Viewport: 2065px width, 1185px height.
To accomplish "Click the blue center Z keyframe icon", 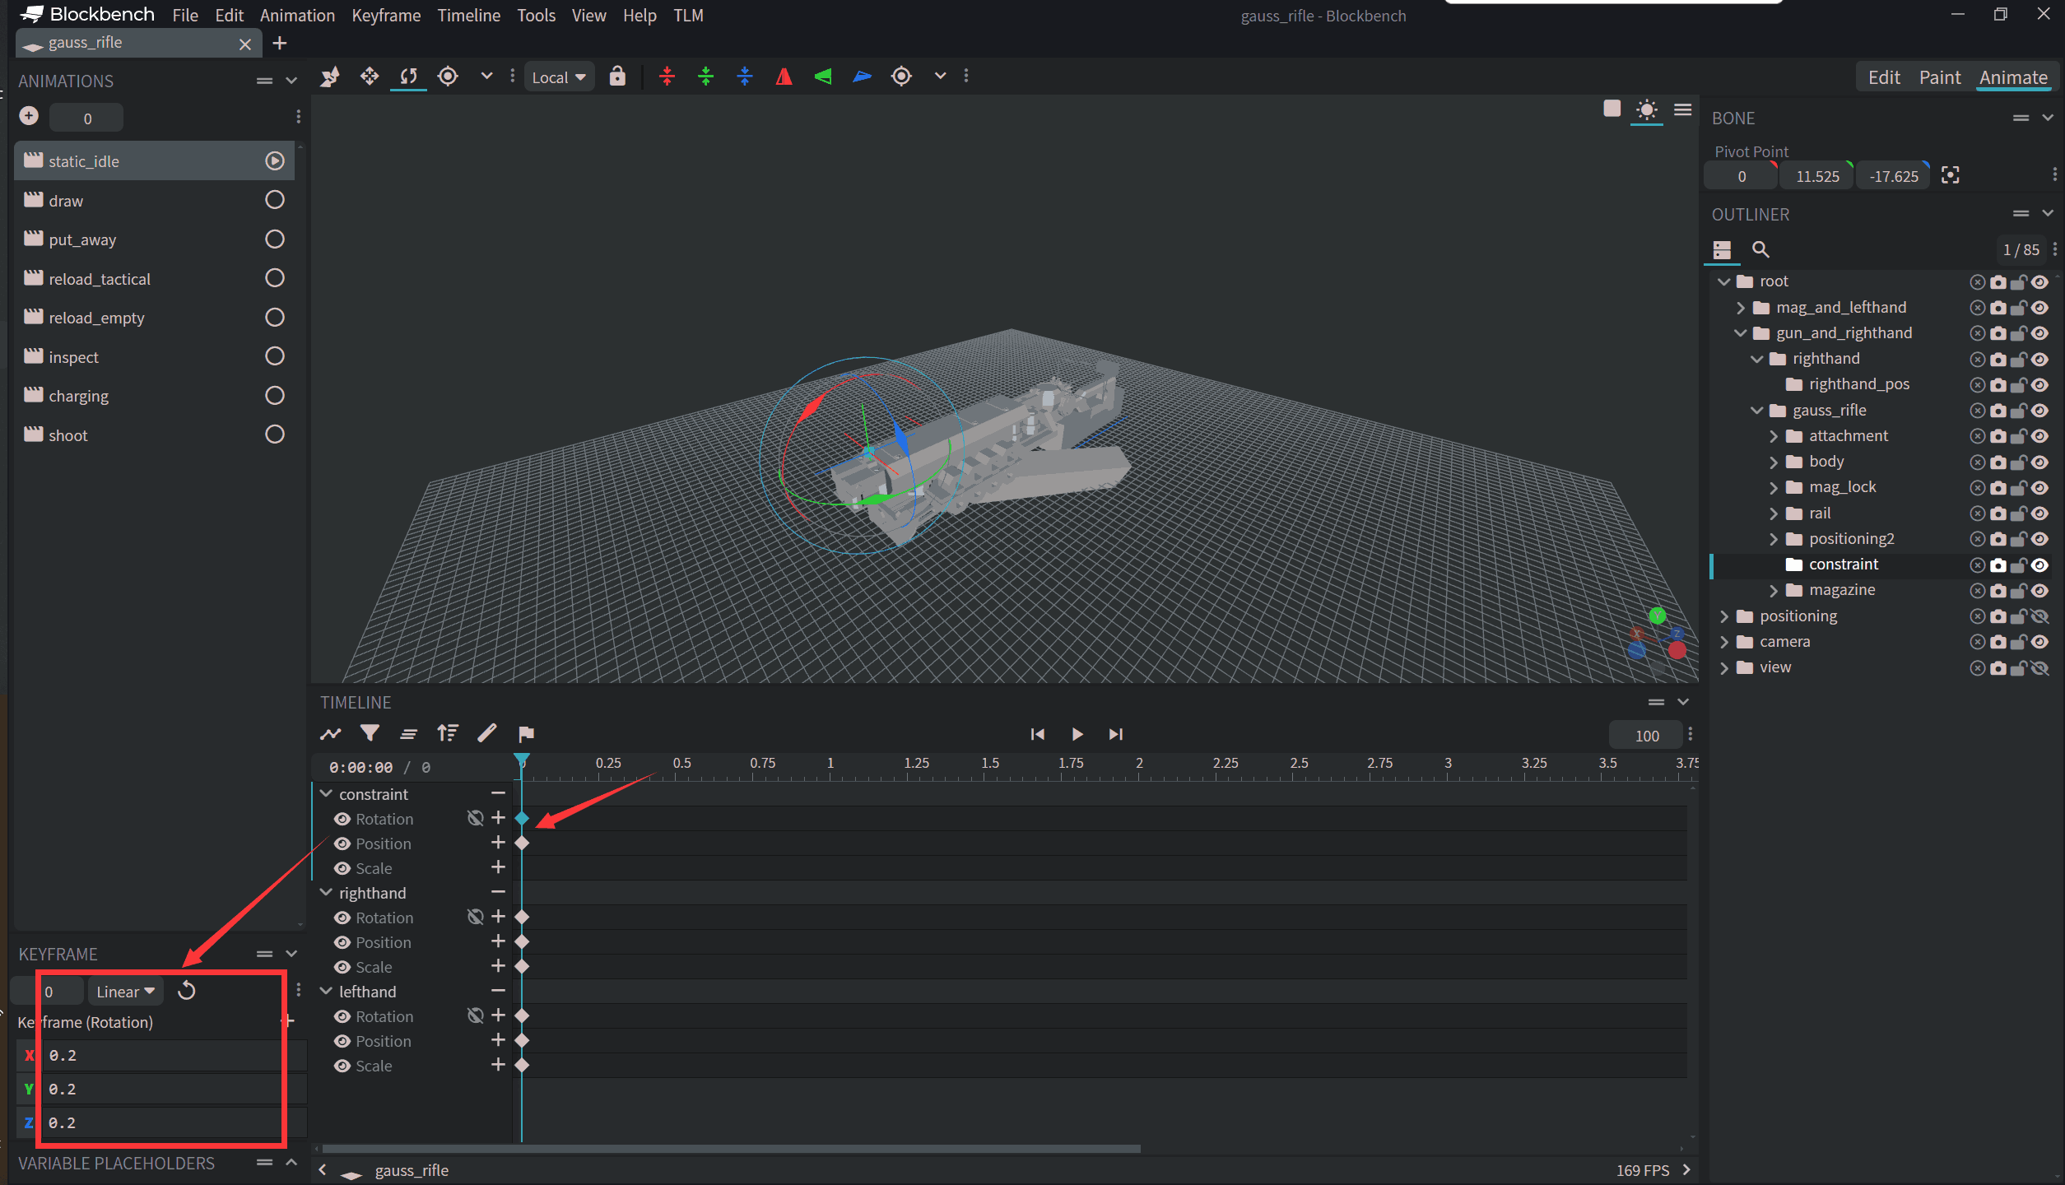I will pyautogui.click(x=745, y=77).
